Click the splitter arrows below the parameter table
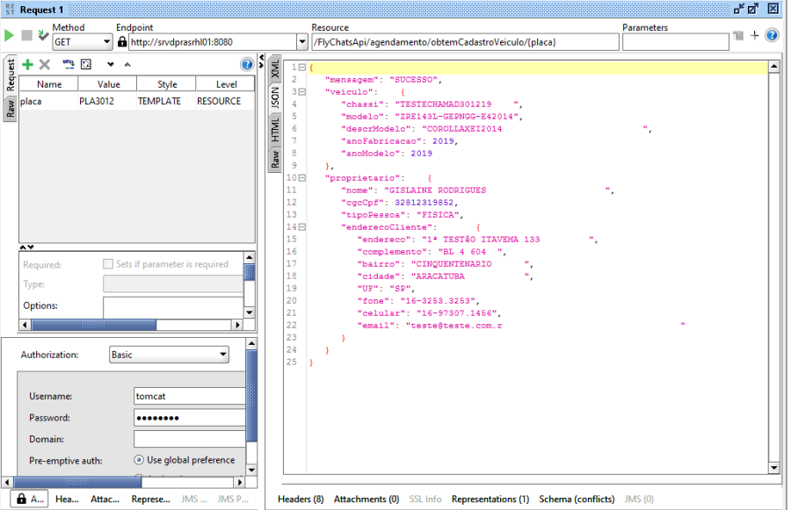The width and height of the screenshot is (791, 510). (x=26, y=247)
